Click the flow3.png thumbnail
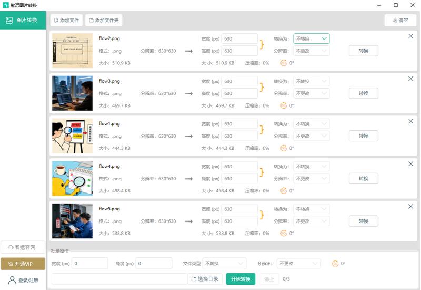The width and height of the screenshot is (421, 290). [x=72, y=93]
